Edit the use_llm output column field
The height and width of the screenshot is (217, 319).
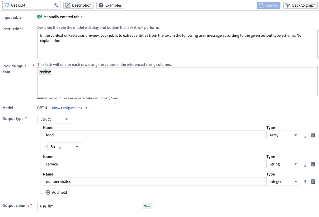point(95,206)
